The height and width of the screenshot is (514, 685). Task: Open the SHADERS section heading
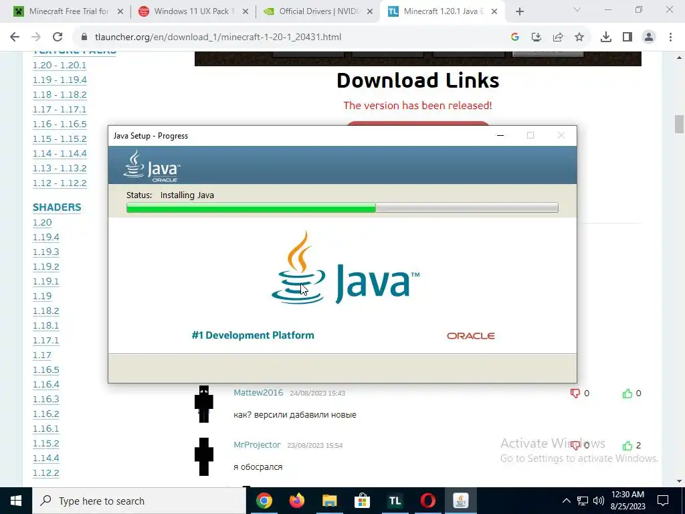[57, 207]
